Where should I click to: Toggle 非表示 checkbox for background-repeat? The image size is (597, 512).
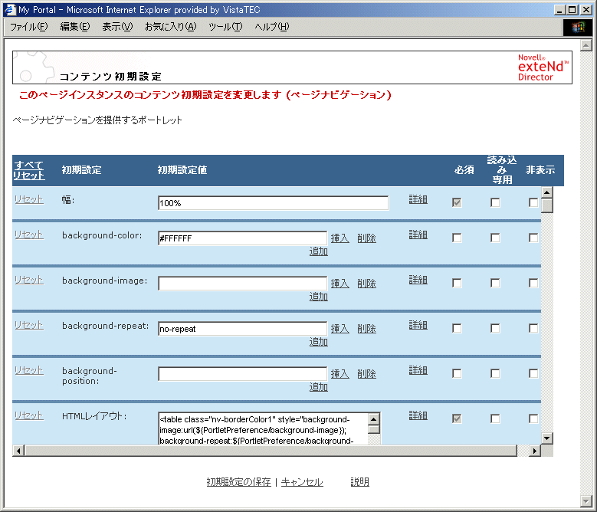(533, 329)
